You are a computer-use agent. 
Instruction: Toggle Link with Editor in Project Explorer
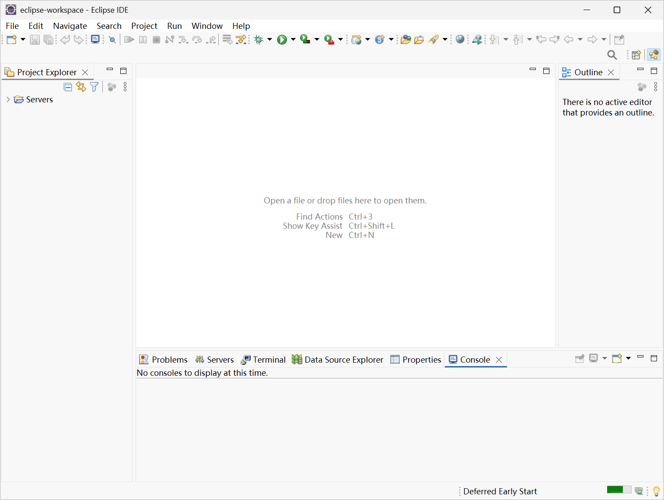pyautogui.click(x=81, y=87)
